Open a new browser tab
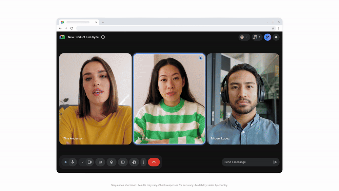Screen dimensions: 339x191 [103, 22]
